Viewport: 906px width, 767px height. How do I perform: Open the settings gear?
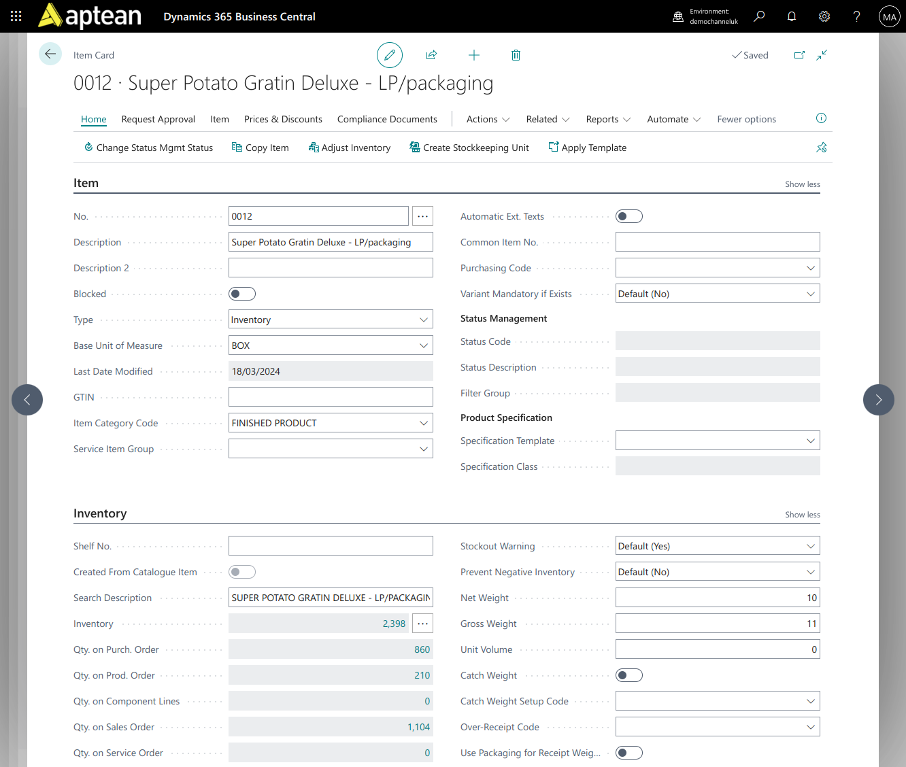click(x=824, y=16)
